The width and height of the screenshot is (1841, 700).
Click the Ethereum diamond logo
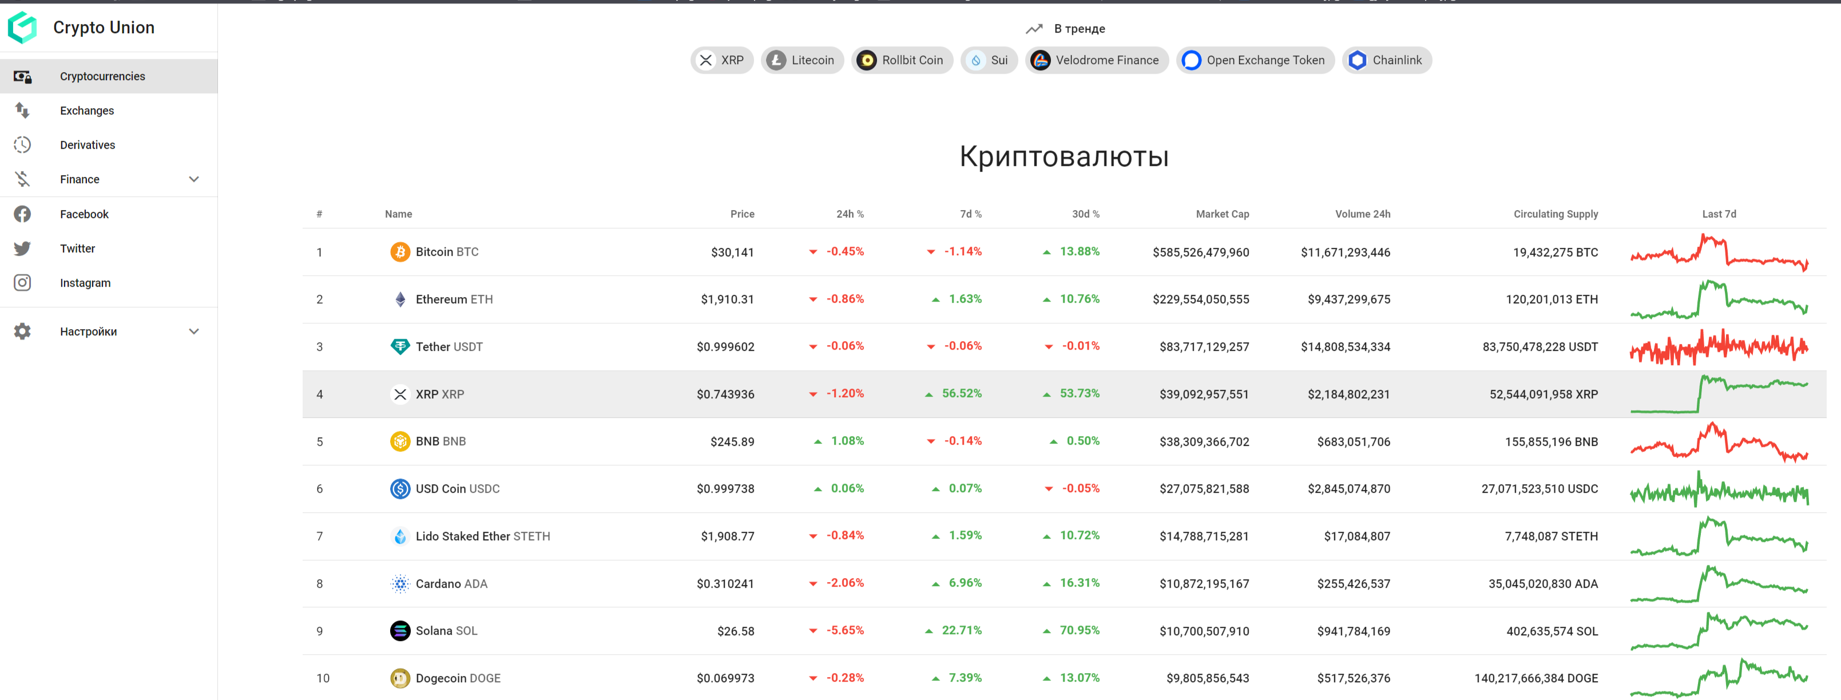click(x=400, y=299)
